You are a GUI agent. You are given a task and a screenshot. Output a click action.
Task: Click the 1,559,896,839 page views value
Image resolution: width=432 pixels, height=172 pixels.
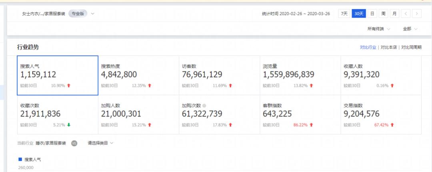pyautogui.click(x=288, y=75)
